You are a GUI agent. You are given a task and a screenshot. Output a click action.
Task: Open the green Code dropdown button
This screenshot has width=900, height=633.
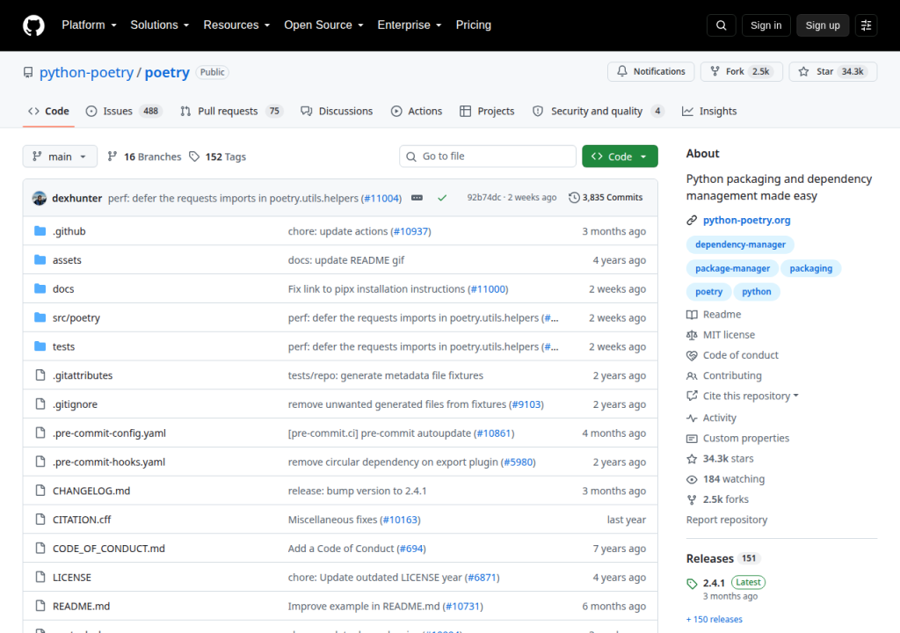[620, 156]
